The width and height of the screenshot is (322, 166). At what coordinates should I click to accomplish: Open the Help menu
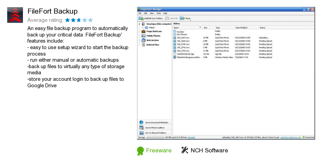click(x=165, y=13)
